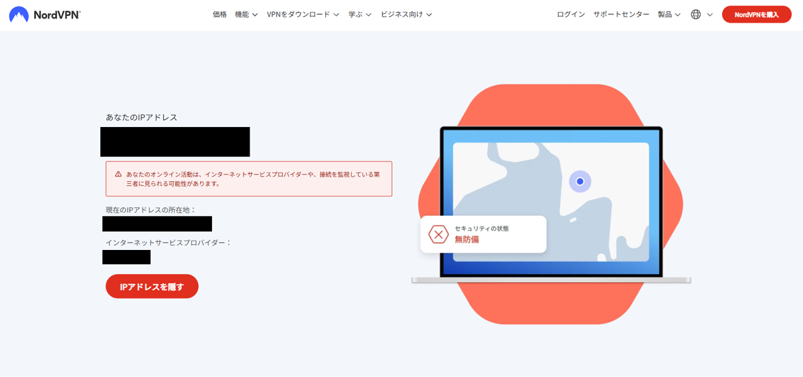803x377 pixels.
Task: Open the 製品 menu
Action: (x=669, y=14)
